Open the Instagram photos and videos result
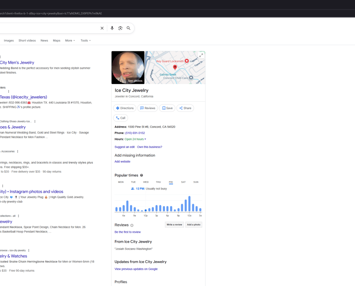The image size is (355, 286). pos(32,191)
